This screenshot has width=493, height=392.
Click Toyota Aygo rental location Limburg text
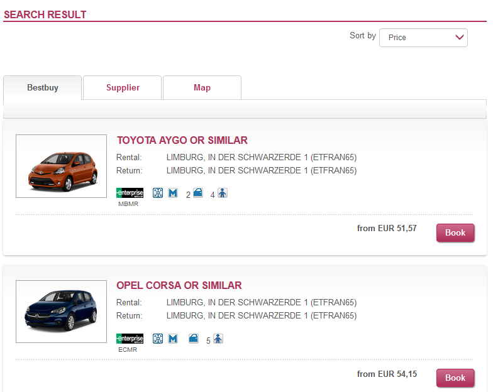pyautogui.click(x=262, y=157)
